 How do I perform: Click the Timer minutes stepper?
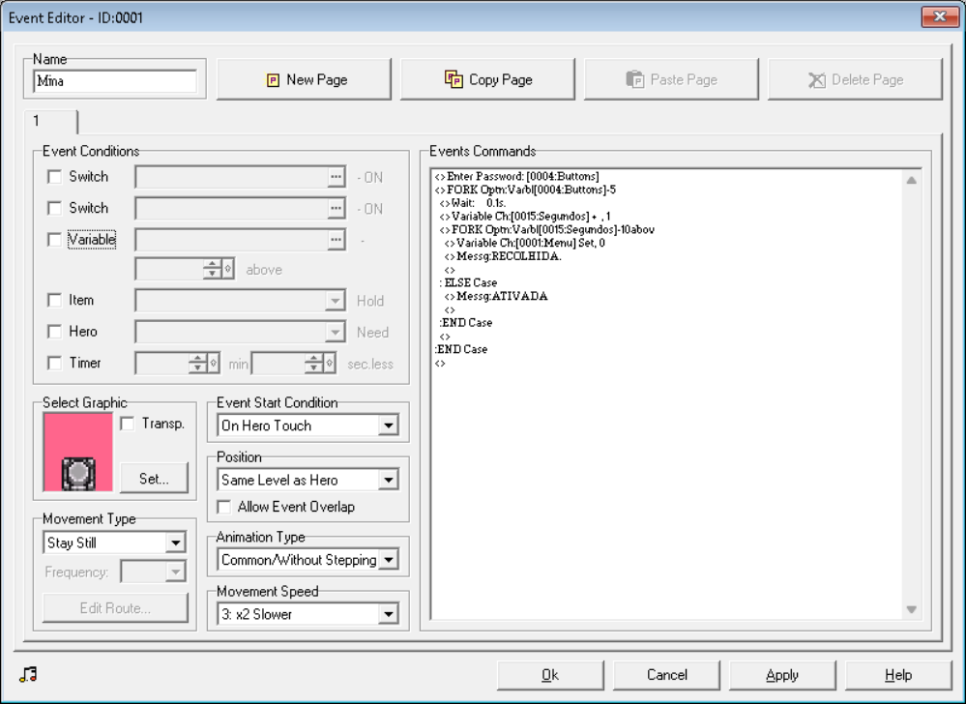(177, 364)
